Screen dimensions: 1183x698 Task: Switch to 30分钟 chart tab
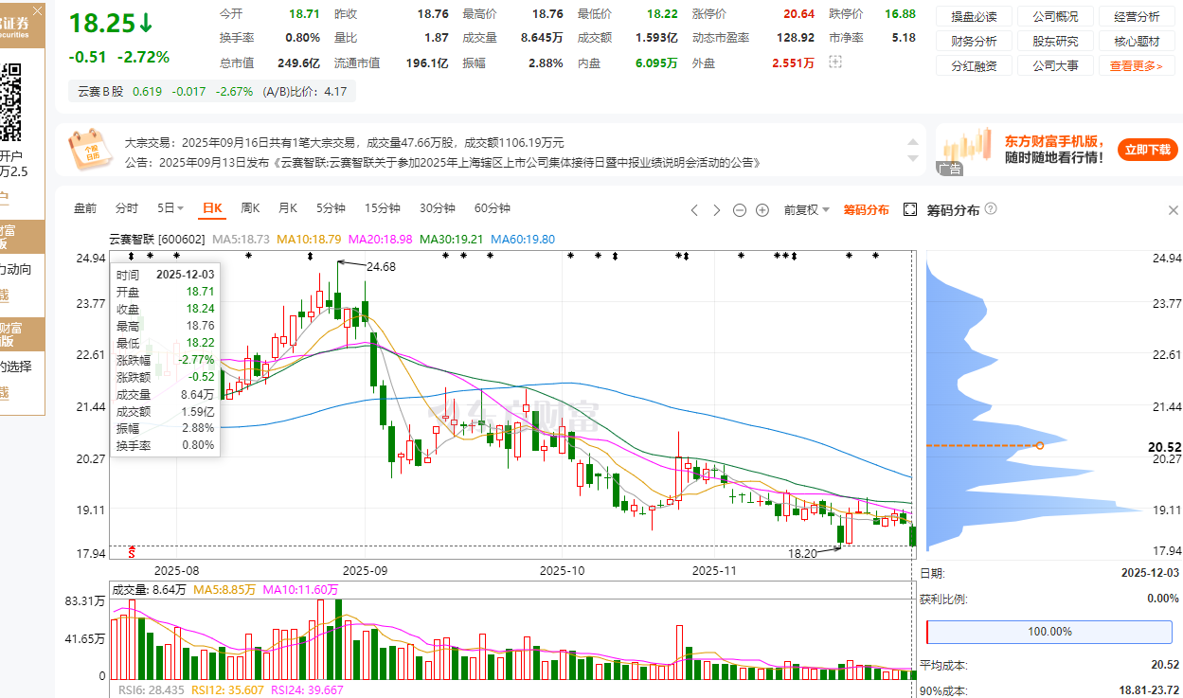click(438, 208)
